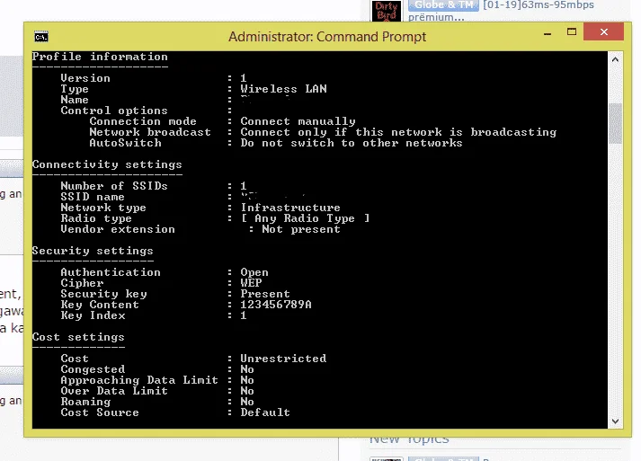Click the 'Key Index' label
The height and width of the screenshot is (461, 641).
point(93,315)
